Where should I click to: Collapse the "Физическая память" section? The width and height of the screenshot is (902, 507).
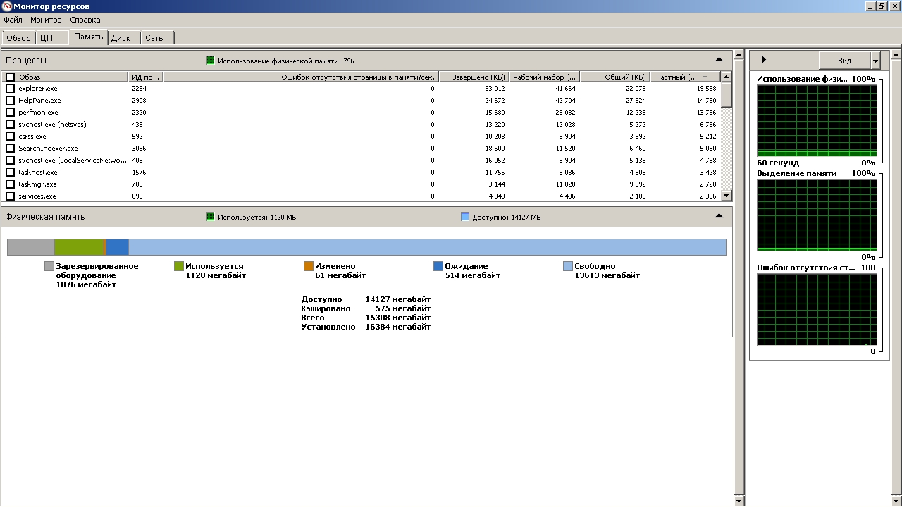pyautogui.click(x=719, y=216)
